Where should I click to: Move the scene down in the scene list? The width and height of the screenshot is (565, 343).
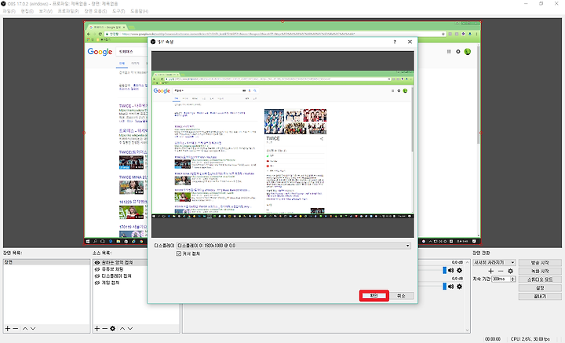(33, 329)
